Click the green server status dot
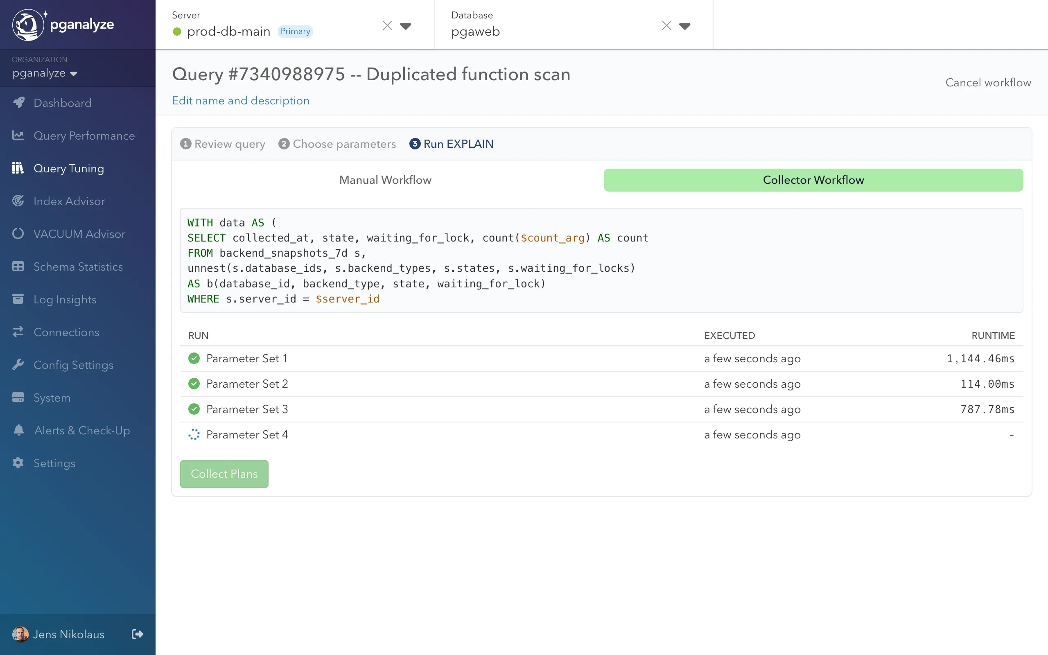Screen dimensions: 1048x655 click(x=177, y=32)
